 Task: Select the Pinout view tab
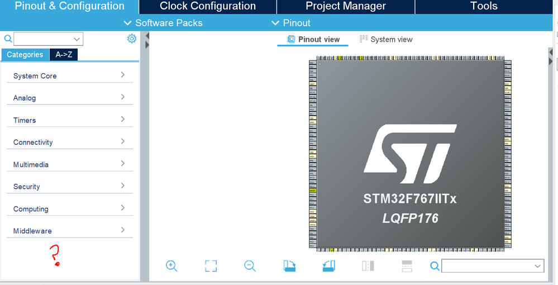pyautogui.click(x=313, y=39)
